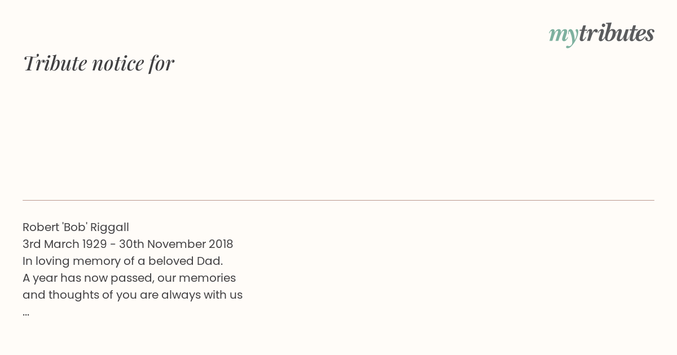The width and height of the screenshot is (677, 355).
Task: Click the horizontal divider line
Action: [338, 200]
